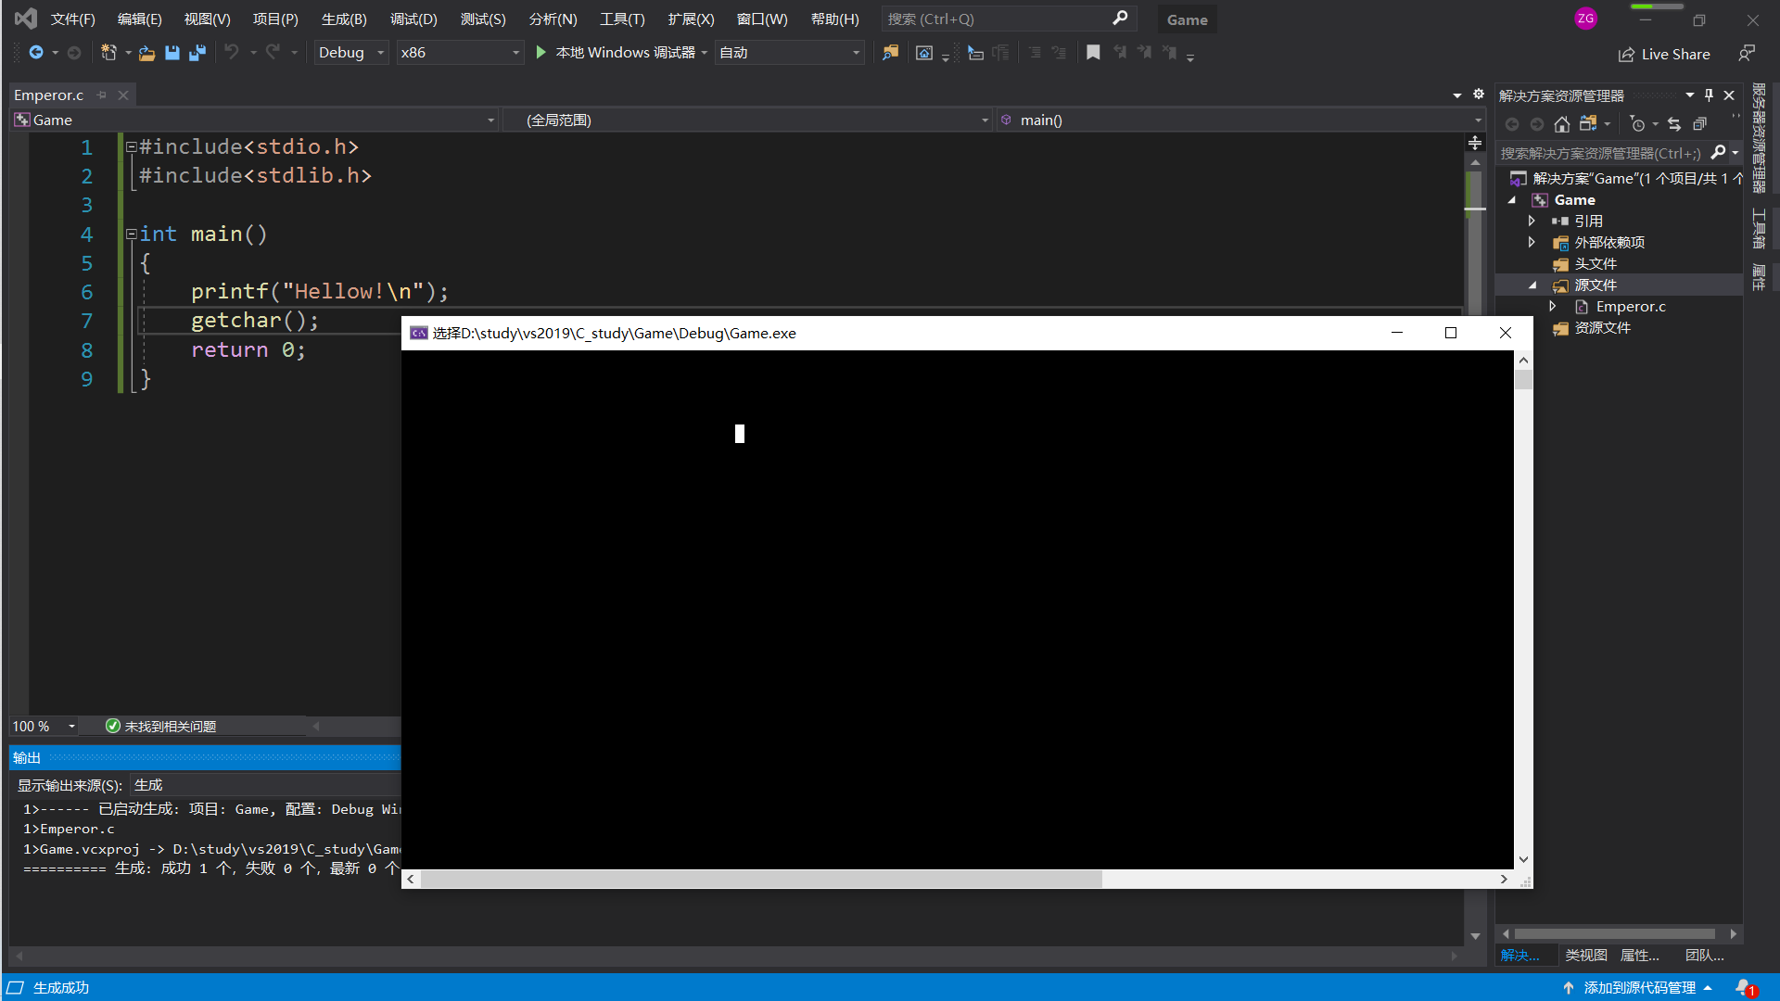Screen dimensions: 1780x1001
Task: Click the Open File folder icon
Action: [146, 53]
